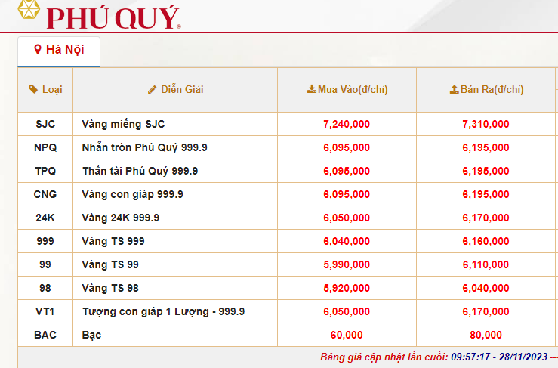The width and height of the screenshot is (558, 368).
Task: Select the Vàng con giáp 999.9 row
Action: (x=132, y=194)
